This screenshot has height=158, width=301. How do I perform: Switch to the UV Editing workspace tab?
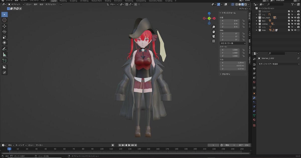[84, 1]
